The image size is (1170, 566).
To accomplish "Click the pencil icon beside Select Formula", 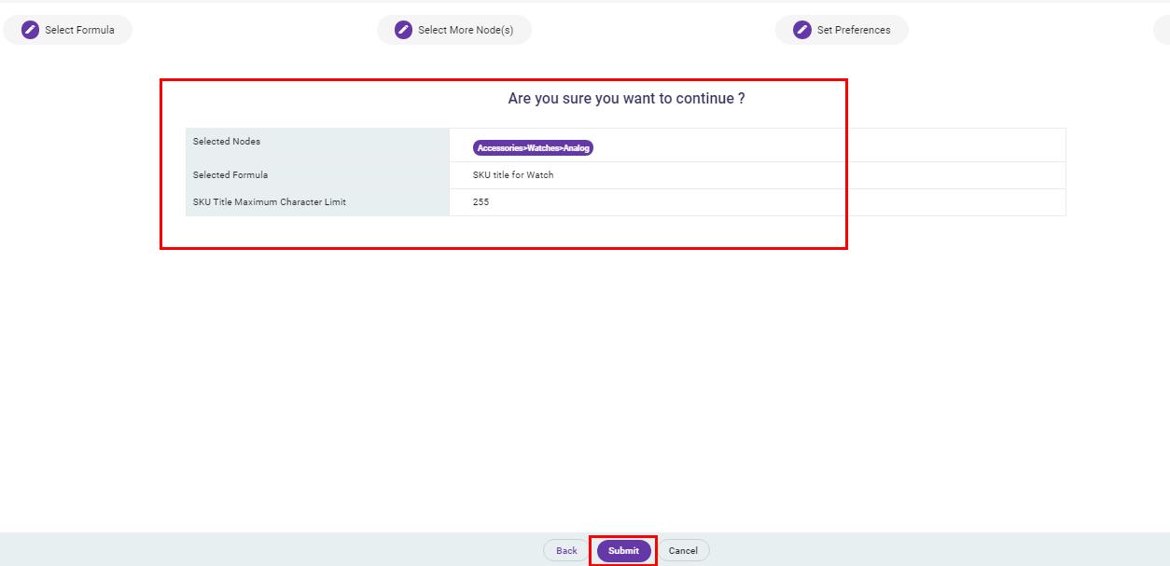I will (x=30, y=30).
